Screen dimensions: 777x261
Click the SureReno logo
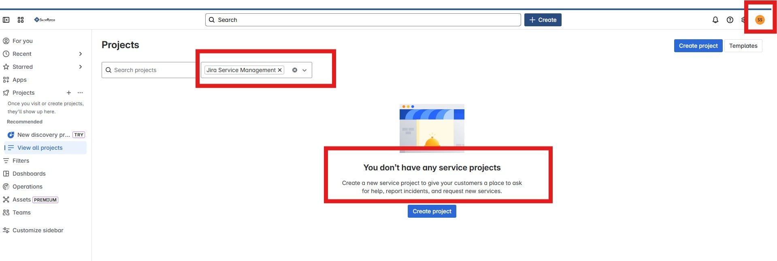tap(45, 19)
